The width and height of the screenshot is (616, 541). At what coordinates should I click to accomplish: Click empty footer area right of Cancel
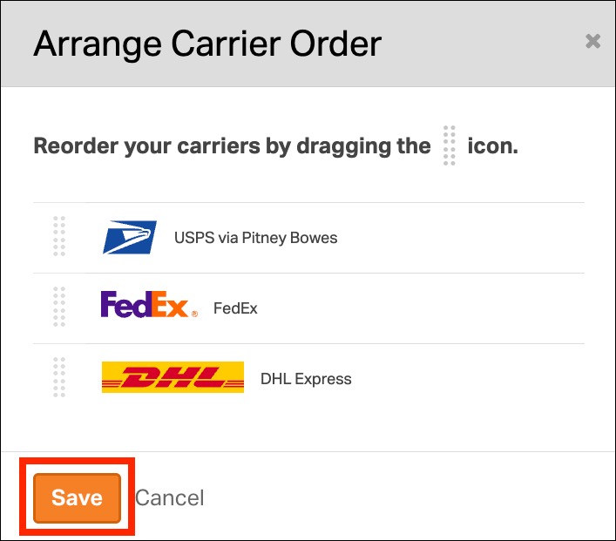click(410, 498)
